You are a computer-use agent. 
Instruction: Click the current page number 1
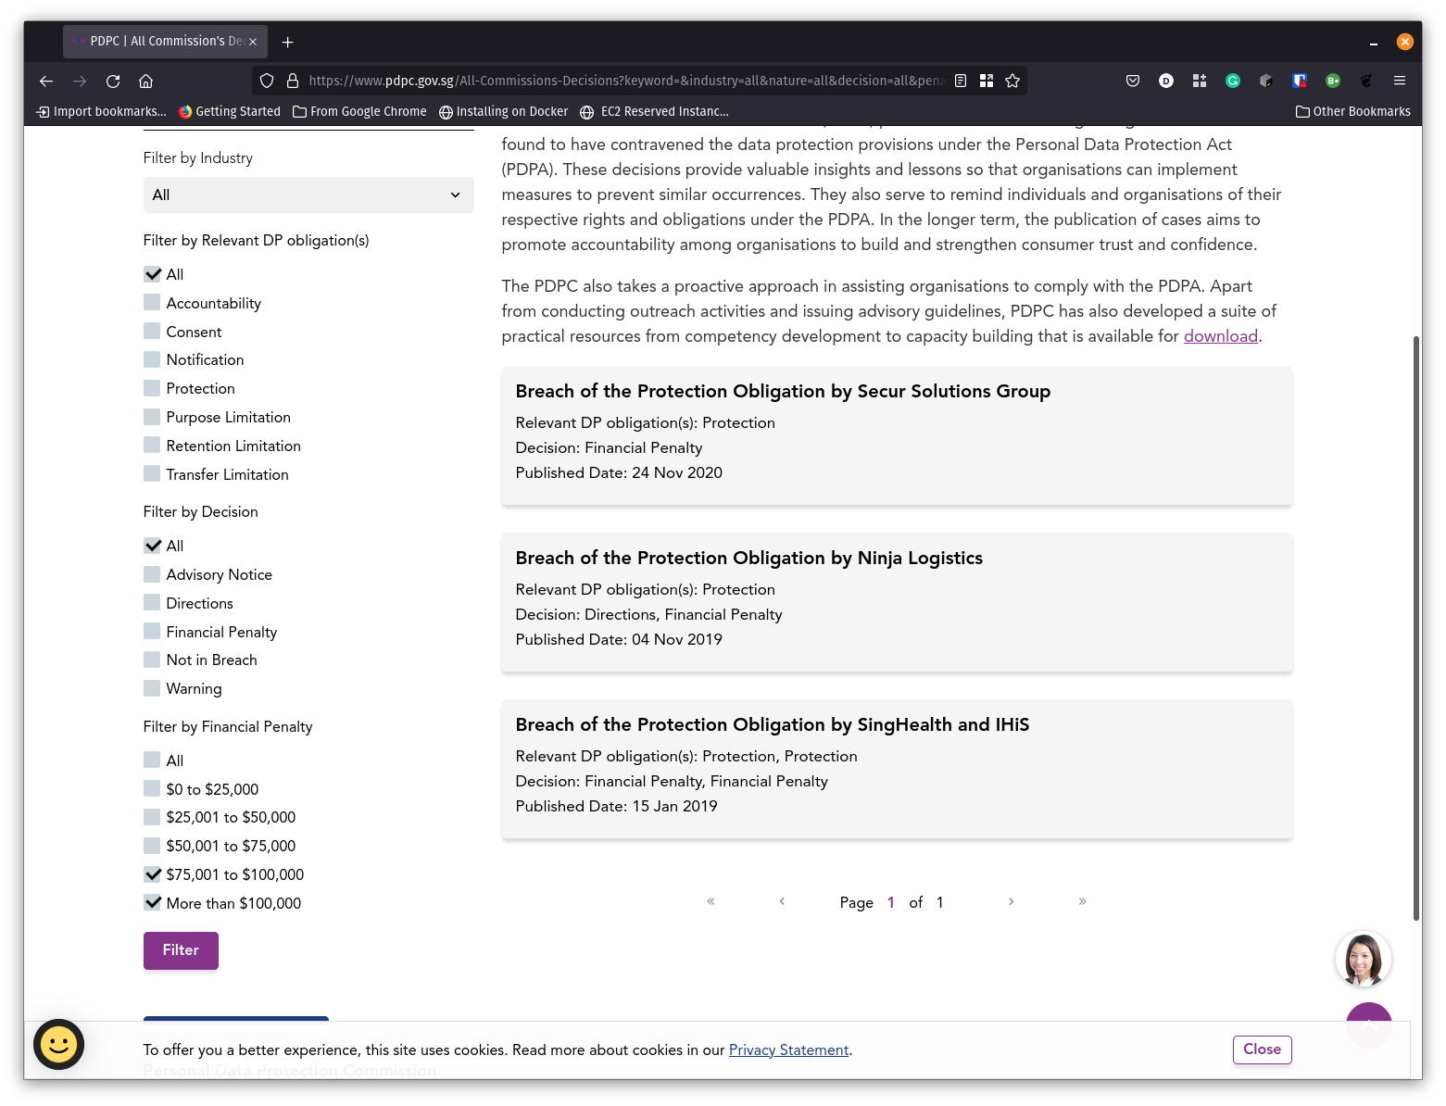(890, 902)
